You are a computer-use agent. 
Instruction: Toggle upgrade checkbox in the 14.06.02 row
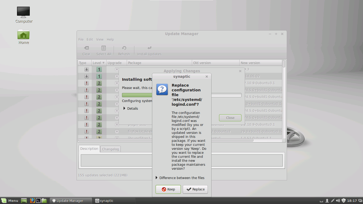(117, 76)
